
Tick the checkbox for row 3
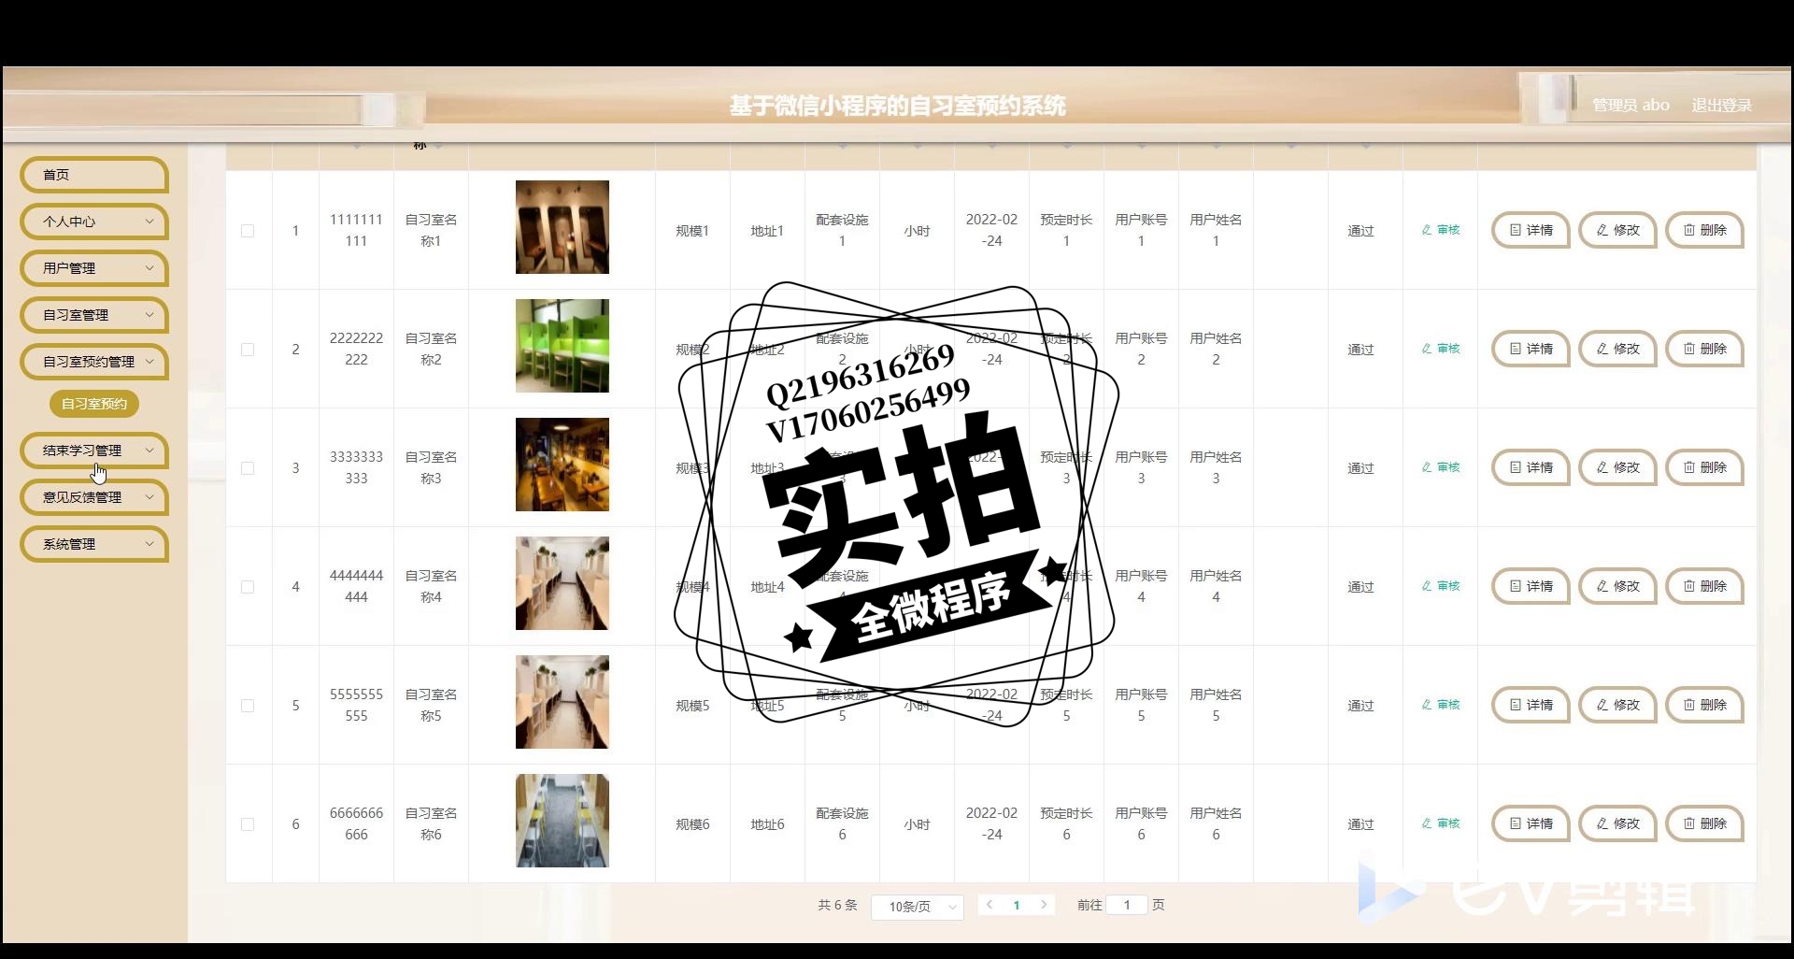(x=248, y=468)
